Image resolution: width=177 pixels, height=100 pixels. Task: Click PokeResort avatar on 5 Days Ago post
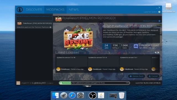pyautogui.click(x=90, y=69)
